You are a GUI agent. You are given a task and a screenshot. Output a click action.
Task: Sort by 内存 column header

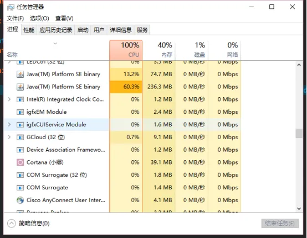(x=159, y=50)
